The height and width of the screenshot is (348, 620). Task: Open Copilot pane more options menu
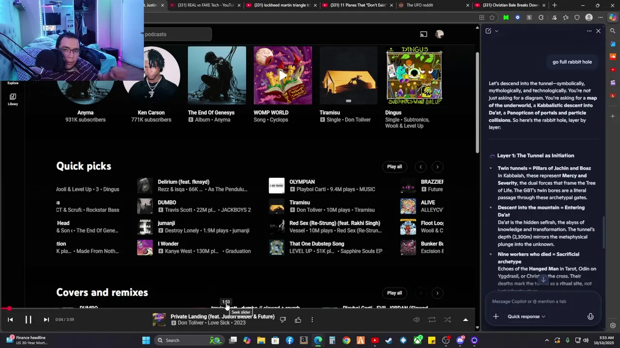coord(589,31)
